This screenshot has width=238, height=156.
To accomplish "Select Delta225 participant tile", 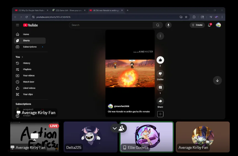I will pos(90,137).
